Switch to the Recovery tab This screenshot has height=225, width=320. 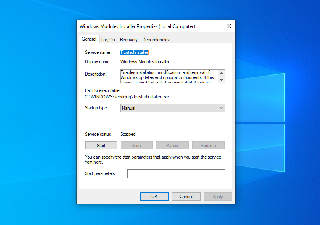tap(128, 40)
